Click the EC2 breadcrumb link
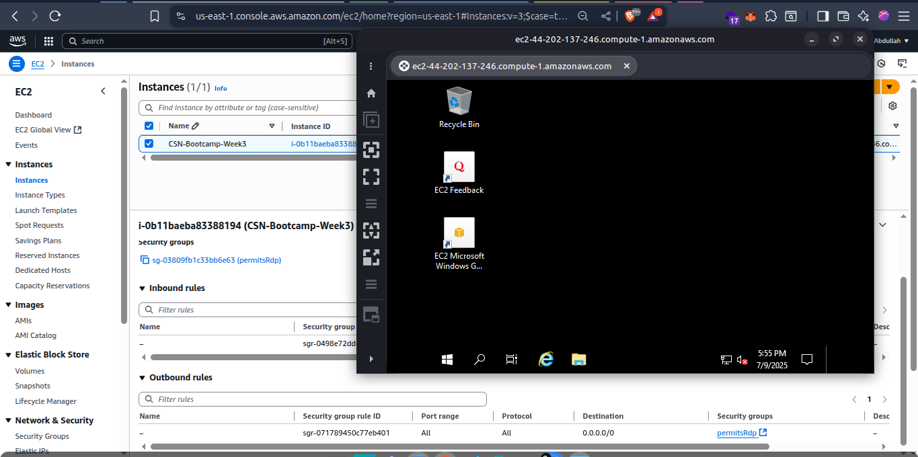The height and width of the screenshot is (457, 918). coord(38,64)
